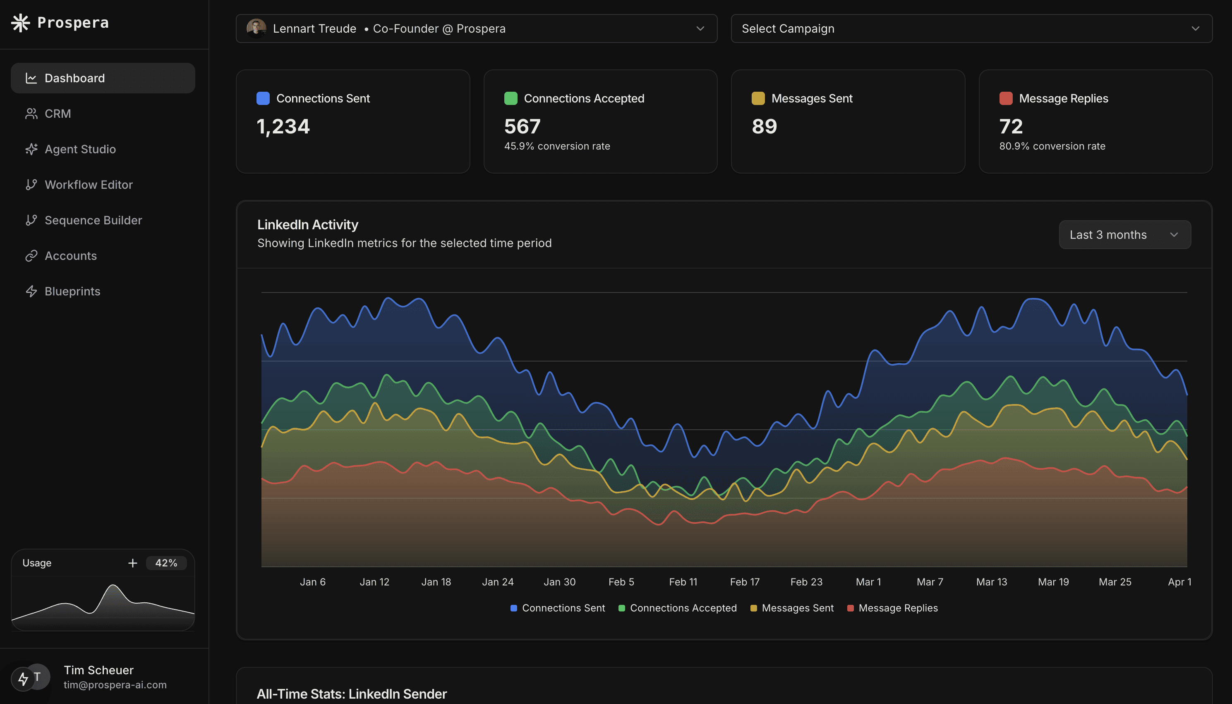Viewport: 1232px width, 704px height.
Task: Toggle Message Replies series in chart legend
Action: click(x=893, y=608)
